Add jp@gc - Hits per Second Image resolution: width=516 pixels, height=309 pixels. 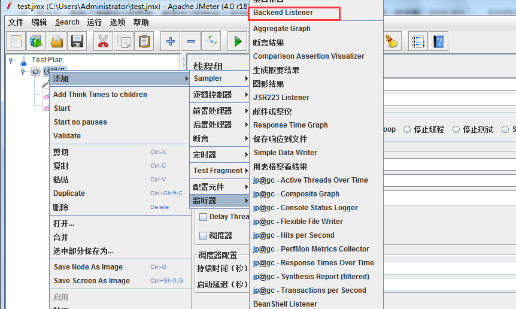click(316, 235)
